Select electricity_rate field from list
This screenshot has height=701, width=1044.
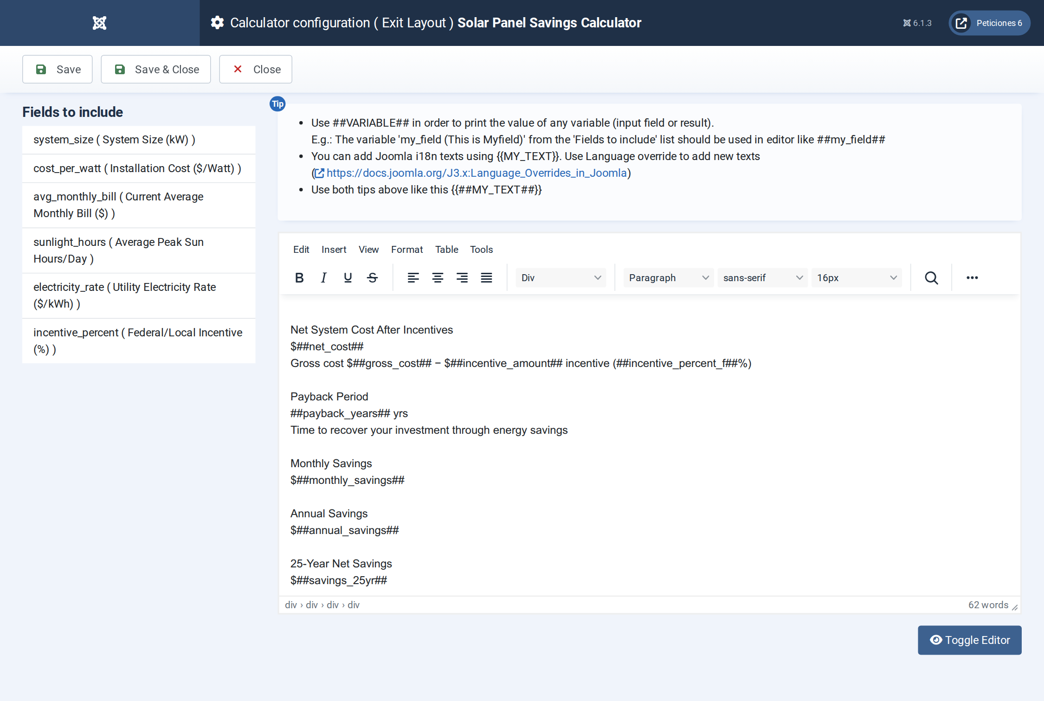point(139,296)
